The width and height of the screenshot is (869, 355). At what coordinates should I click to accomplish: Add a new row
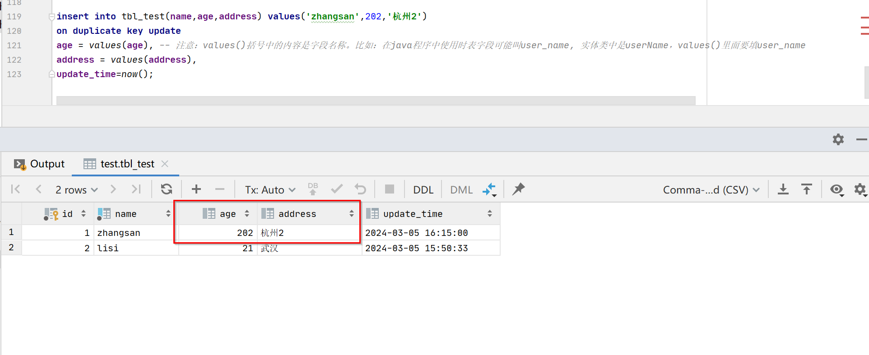[x=196, y=189]
